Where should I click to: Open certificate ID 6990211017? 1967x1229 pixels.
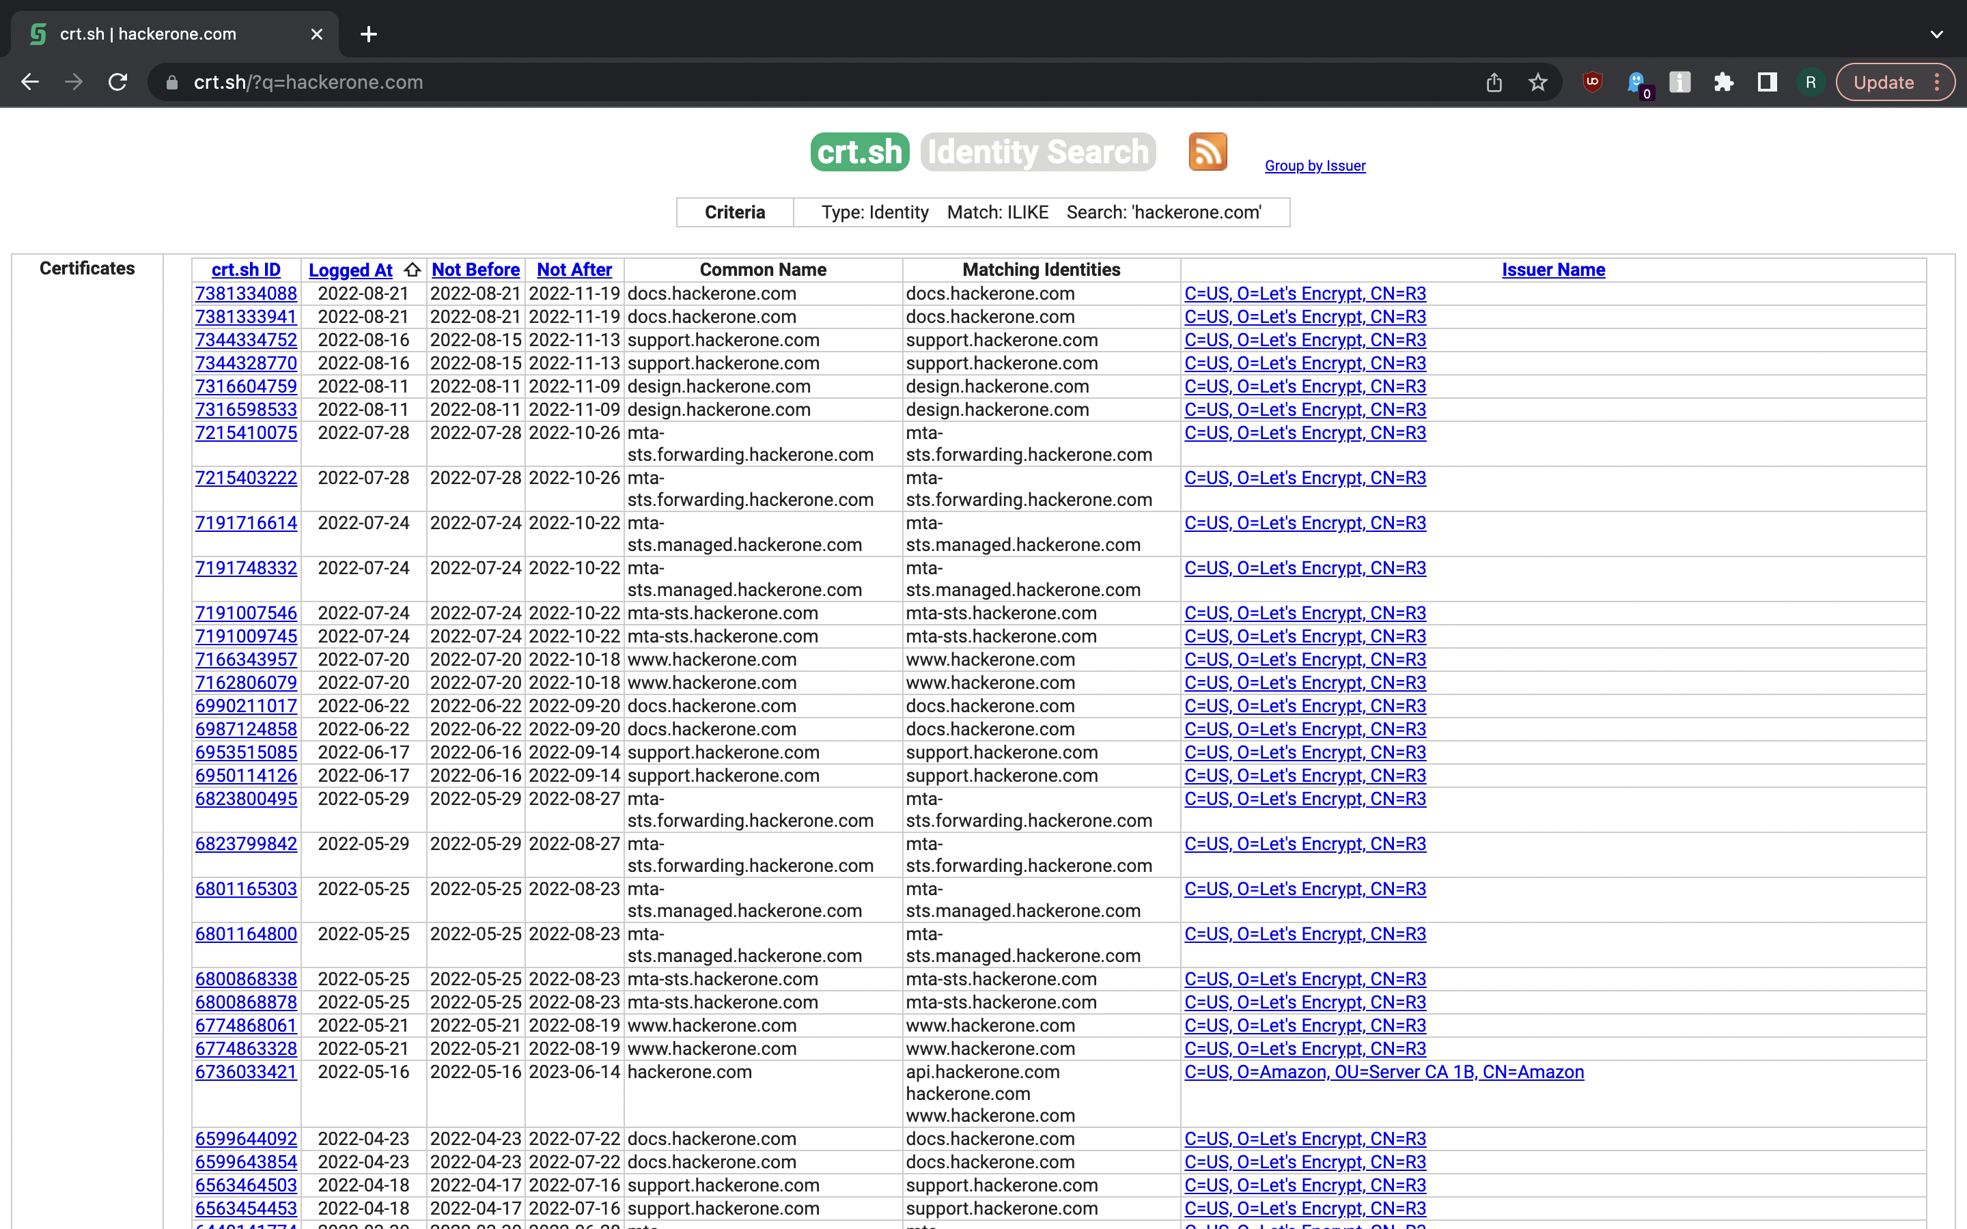(x=247, y=707)
